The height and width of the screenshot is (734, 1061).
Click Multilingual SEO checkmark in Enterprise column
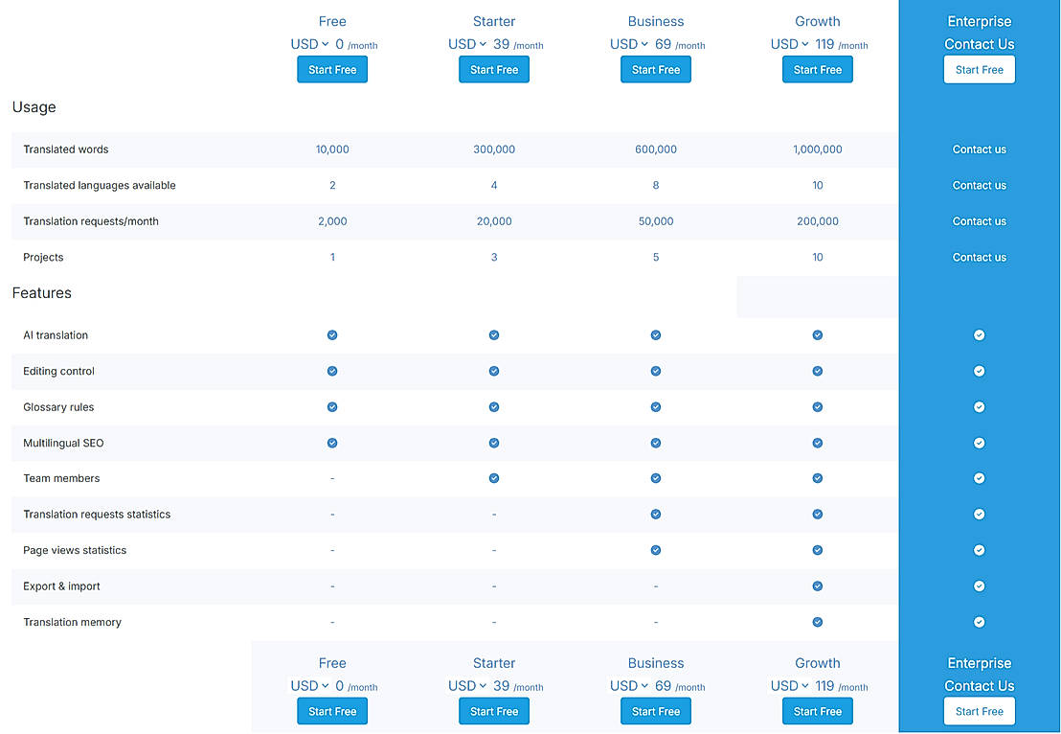click(979, 443)
